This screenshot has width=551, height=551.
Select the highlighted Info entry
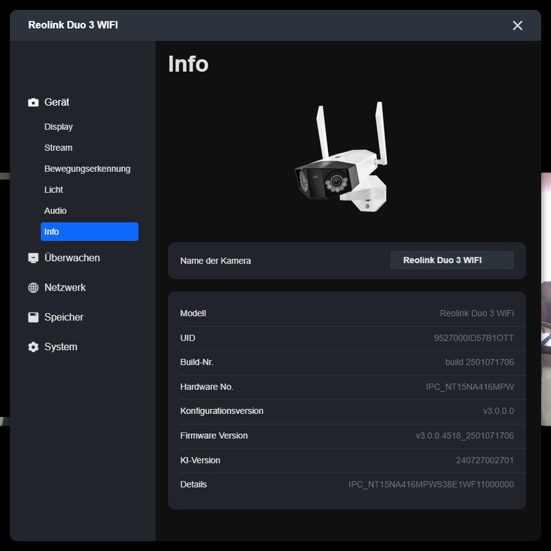coord(89,232)
